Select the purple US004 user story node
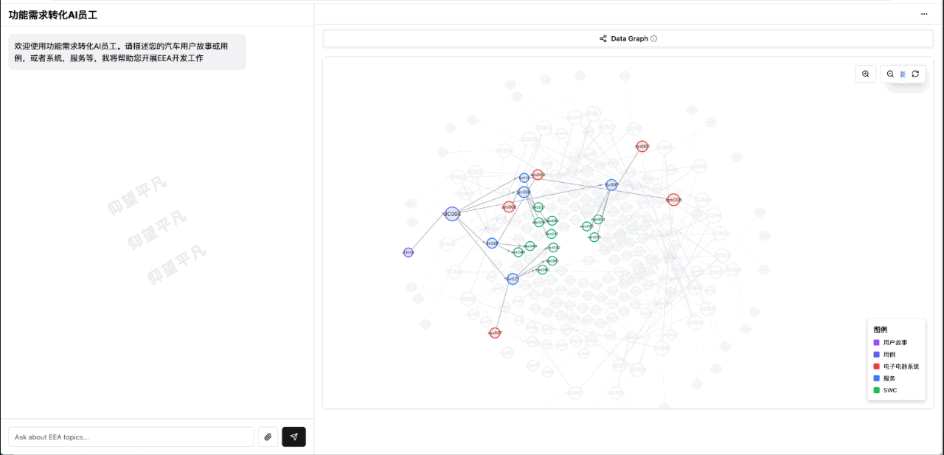 pyautogui.click(x=408, y=251)
